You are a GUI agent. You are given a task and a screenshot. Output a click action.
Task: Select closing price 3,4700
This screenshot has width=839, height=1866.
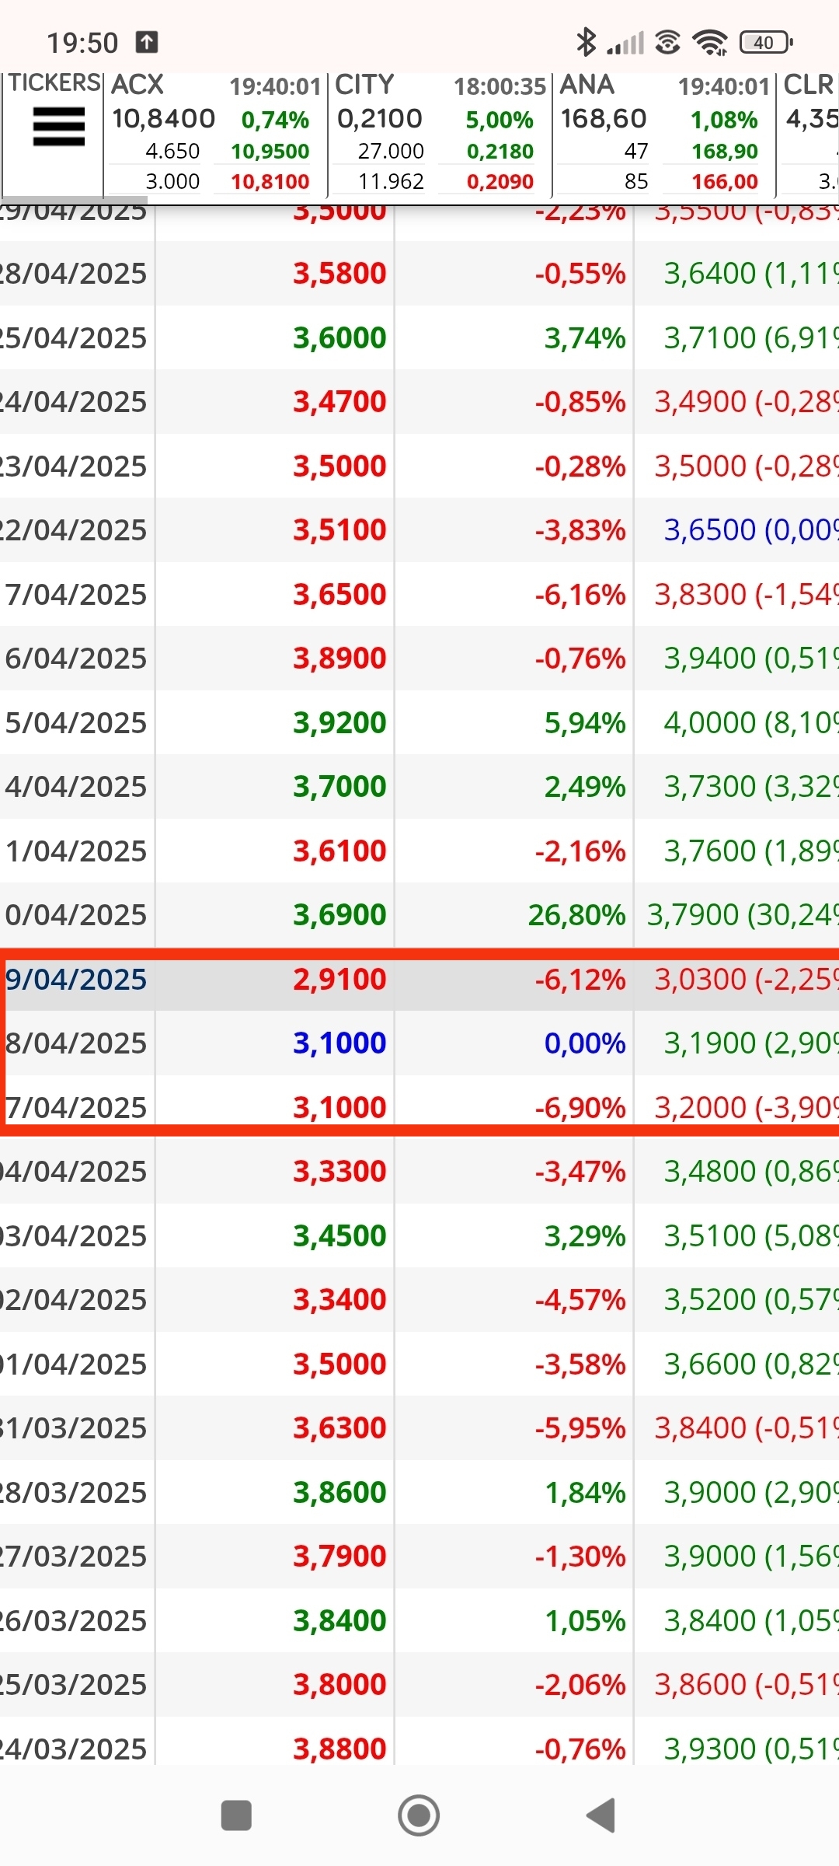click(339, 401)
